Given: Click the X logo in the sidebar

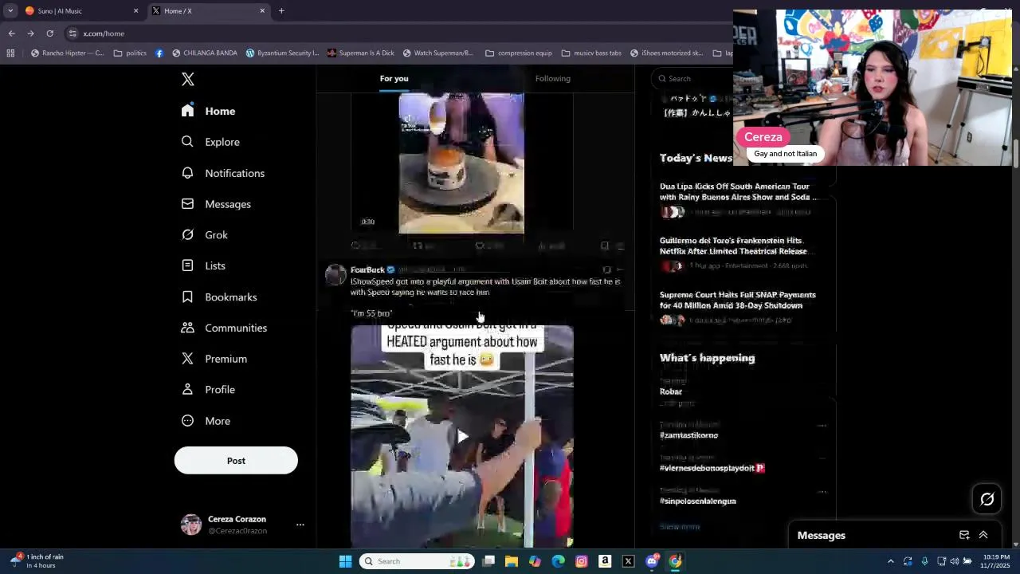Looking at the screenshot, I should 188,79.
